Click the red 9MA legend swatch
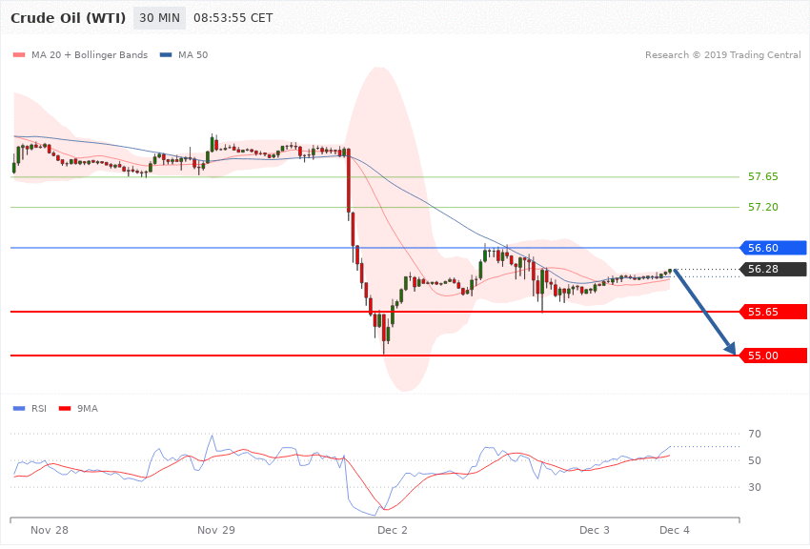This screenshot has height=549, width=810. click(65, 409)
